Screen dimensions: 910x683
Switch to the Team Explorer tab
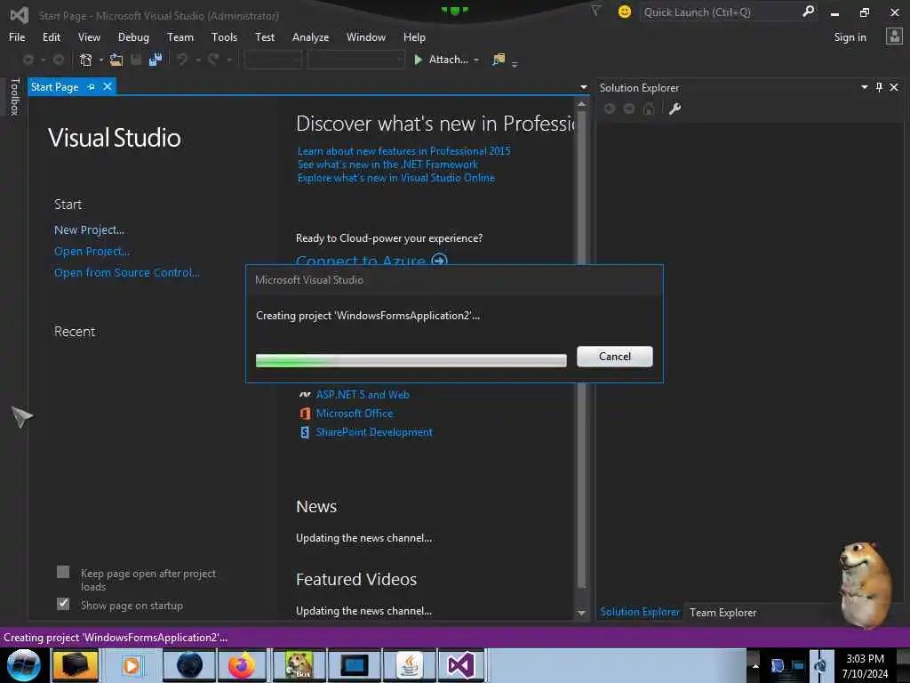click(x=723, y=612)
